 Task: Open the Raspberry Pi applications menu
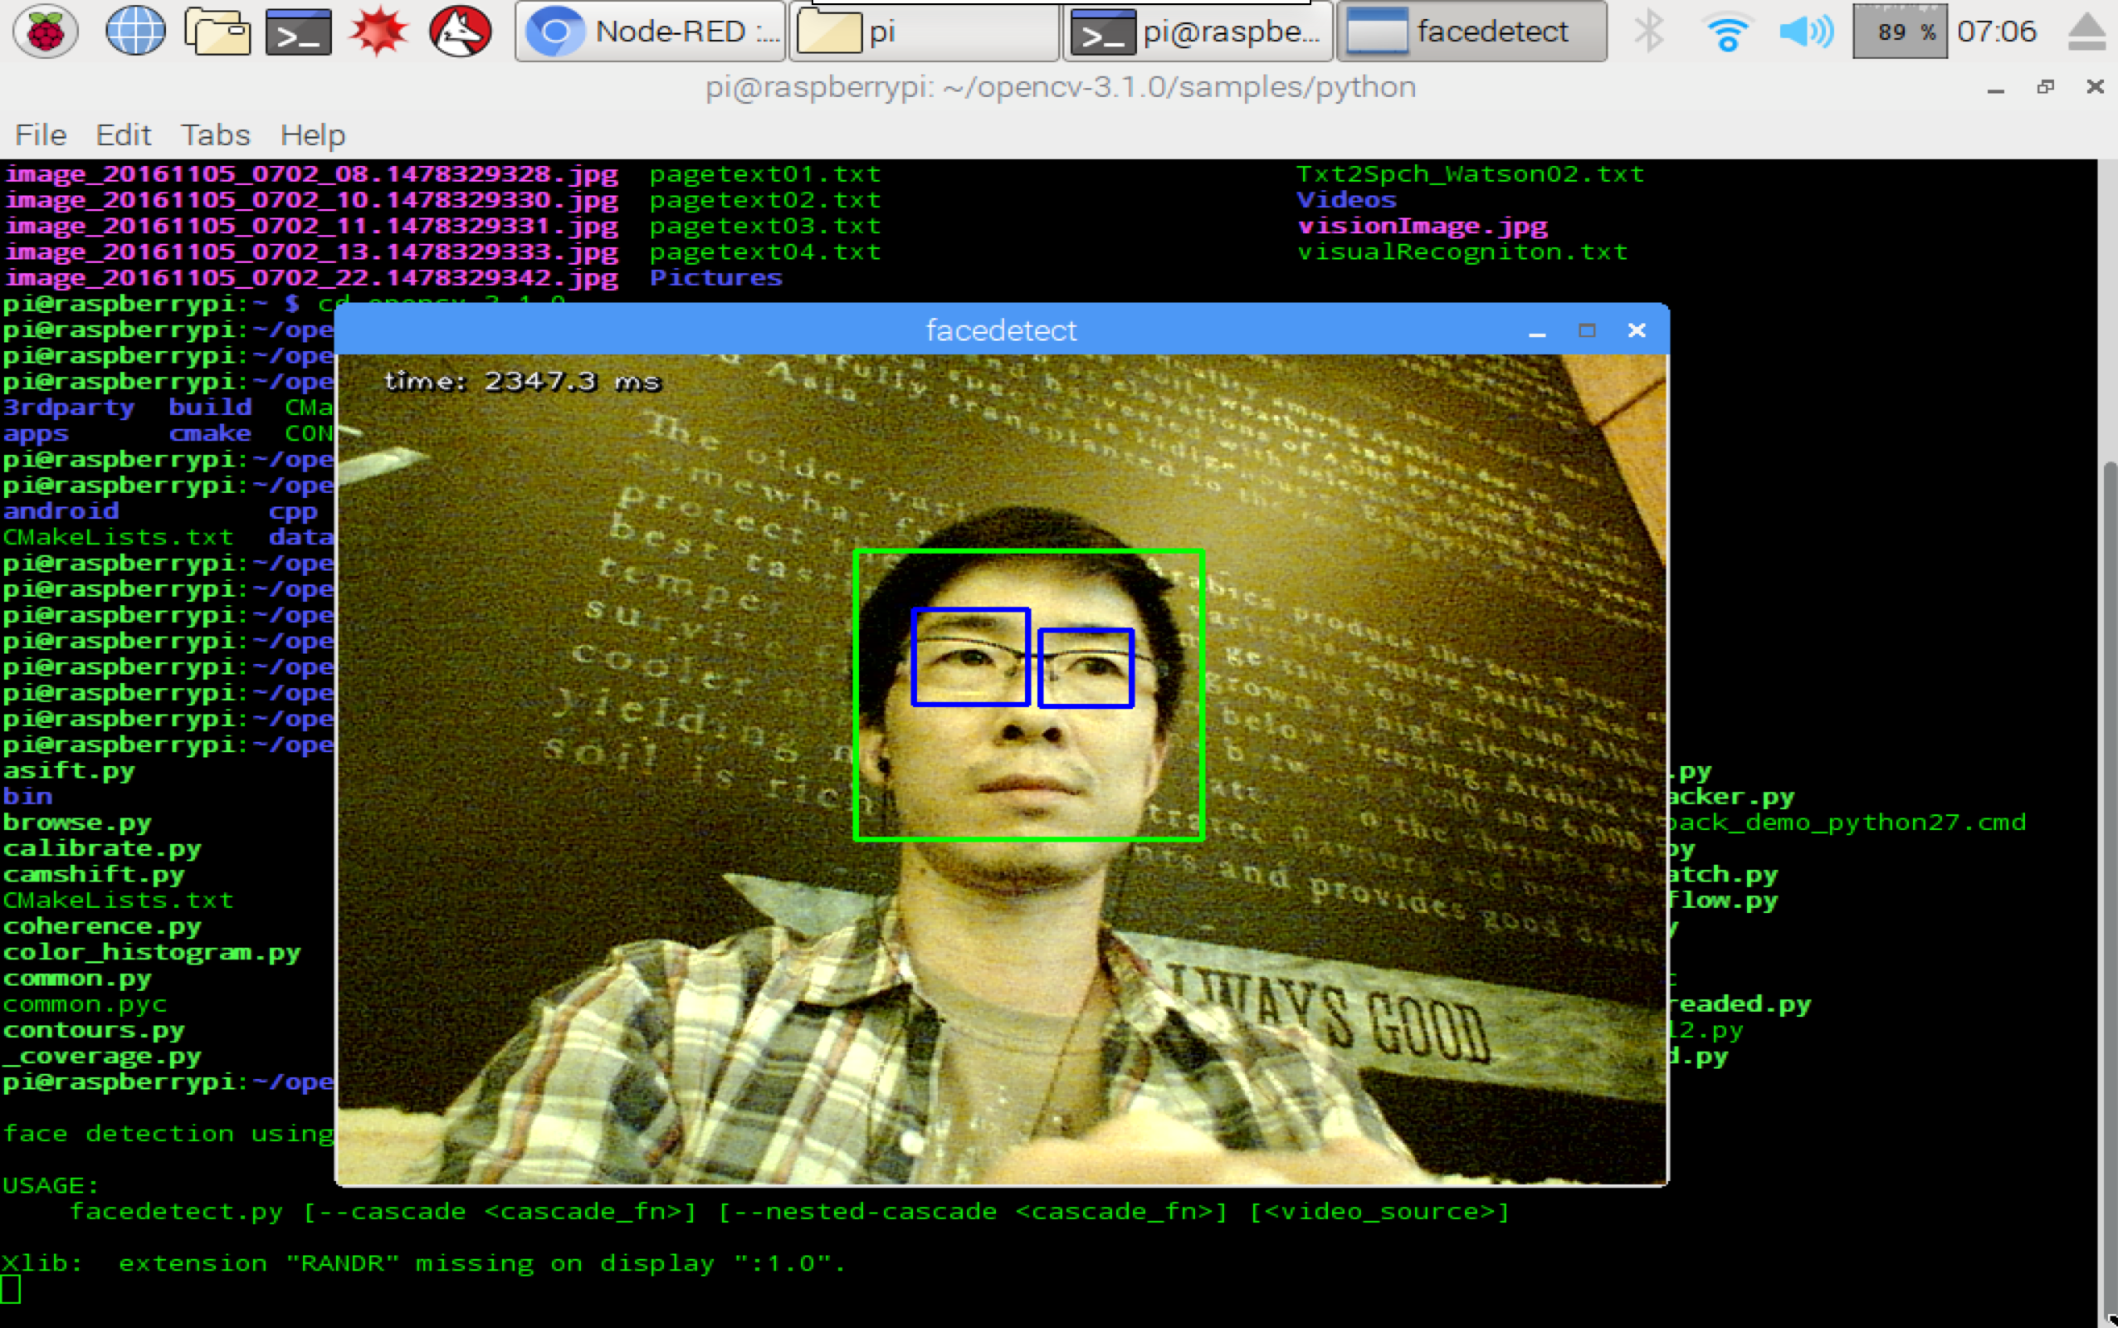(x=45, y=31)
